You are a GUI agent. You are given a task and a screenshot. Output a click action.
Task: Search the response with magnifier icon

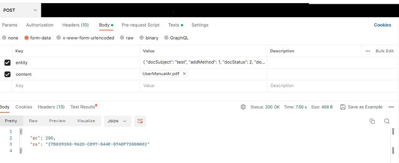[387, 121]
